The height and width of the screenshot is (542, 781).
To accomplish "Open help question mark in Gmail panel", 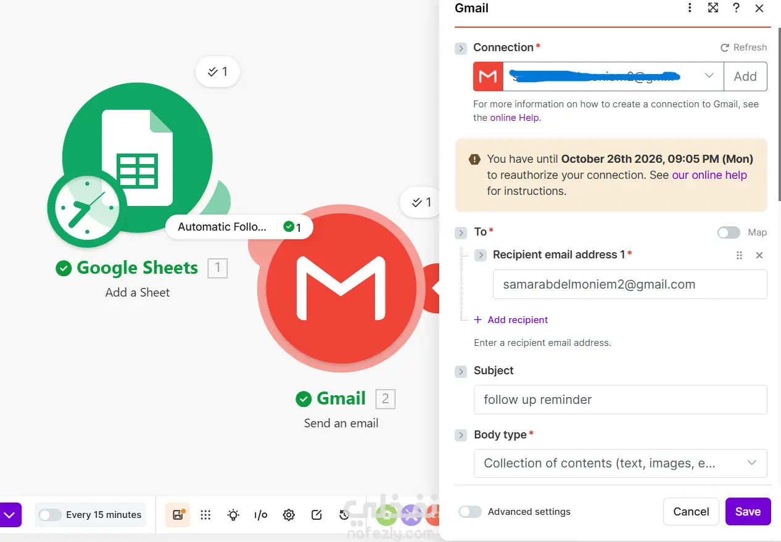I will coord(736,8).
